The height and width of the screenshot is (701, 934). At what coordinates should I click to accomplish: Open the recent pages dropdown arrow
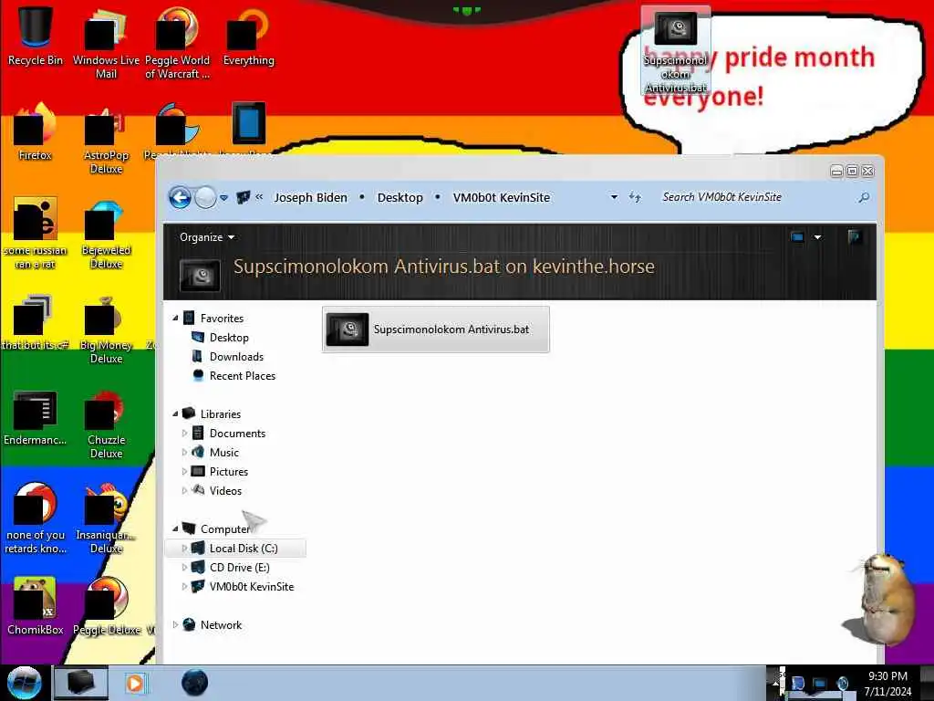(224, 198)
